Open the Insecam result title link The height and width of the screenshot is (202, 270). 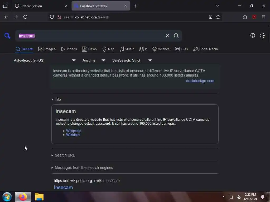tap(63, 187)
